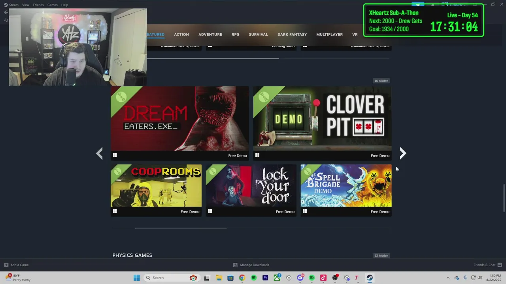The height and width of the screenshot is (284, 506).
Task: Open Clover Pit demo banner
Action: pyautogui.click(x=322, y=118)
